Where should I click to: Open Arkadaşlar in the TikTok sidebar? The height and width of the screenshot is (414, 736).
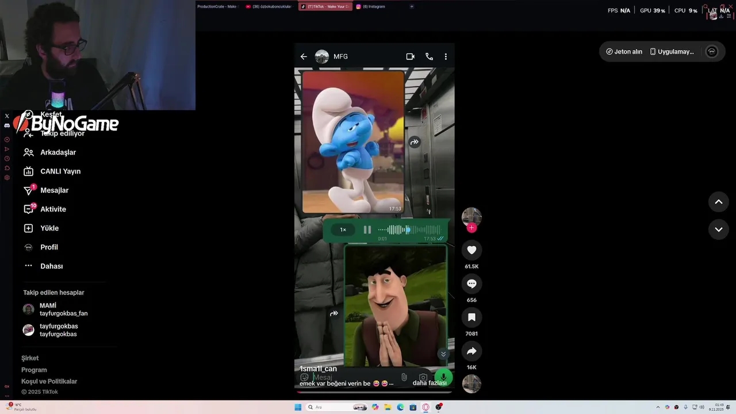(x=57, y=152)
